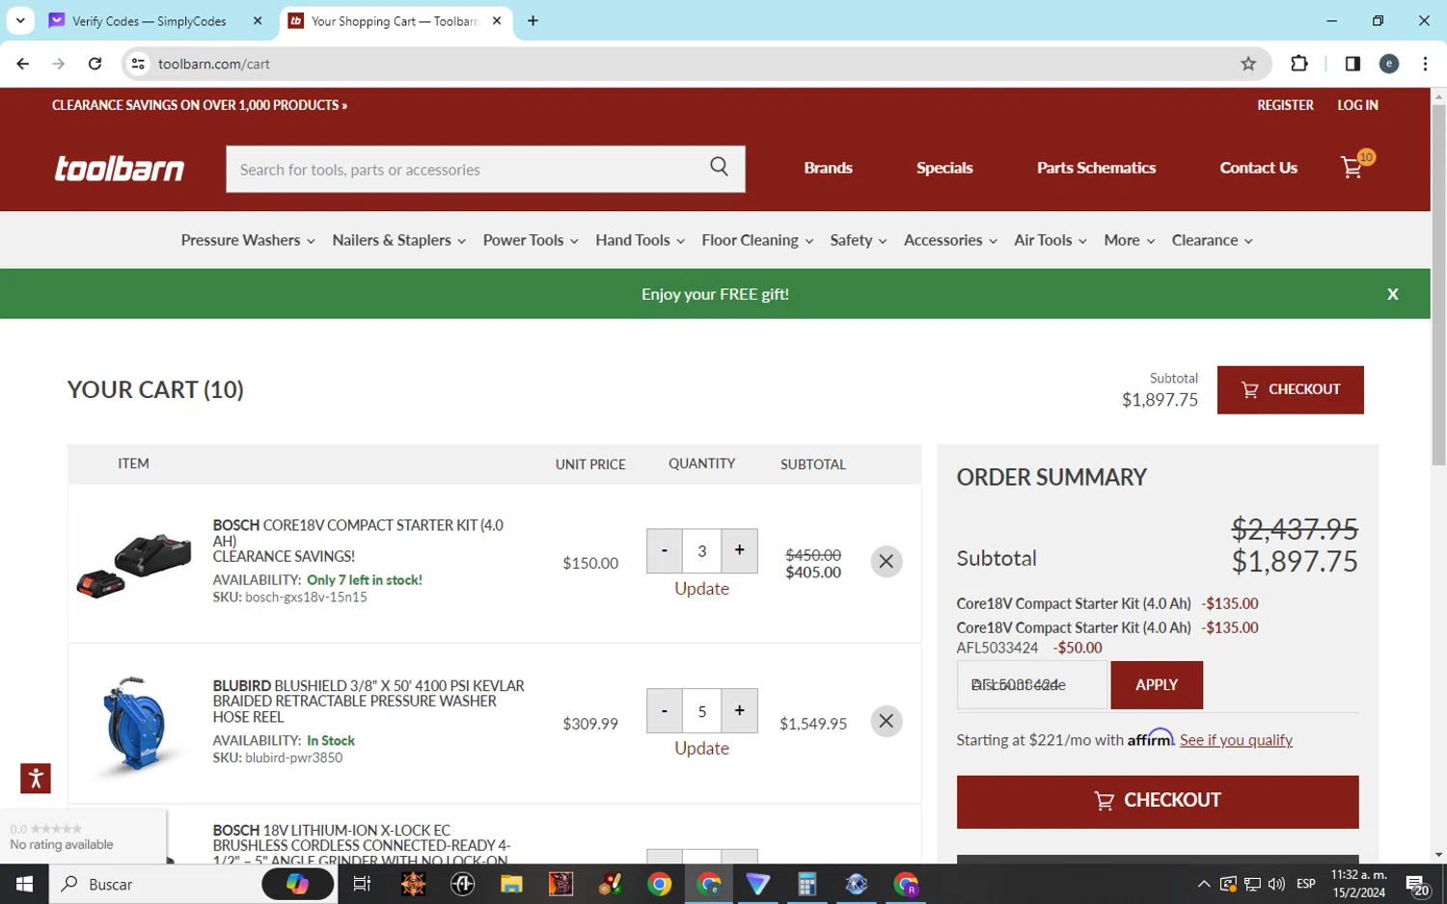Open a new browser tab

532,20
